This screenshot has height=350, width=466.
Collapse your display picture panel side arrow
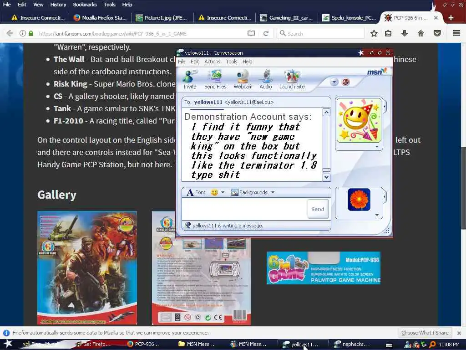pyautogui.click(x=385, y=196)
